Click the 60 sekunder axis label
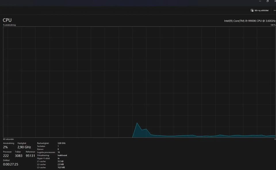Screen dimensions: 276x170 coord(8,139)
